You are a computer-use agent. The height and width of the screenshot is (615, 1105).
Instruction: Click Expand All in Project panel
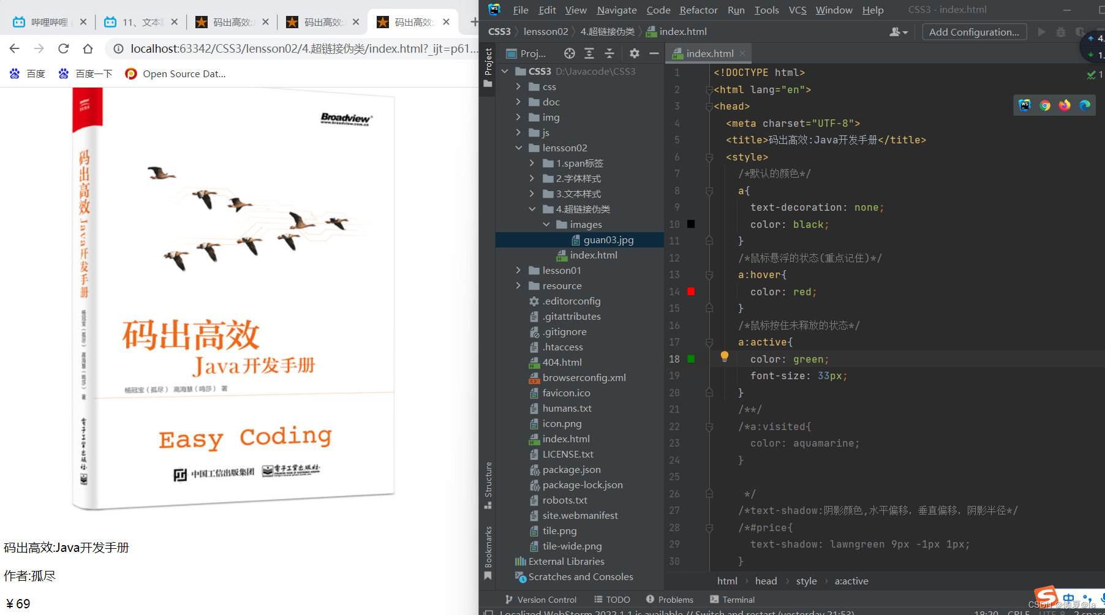589,53
